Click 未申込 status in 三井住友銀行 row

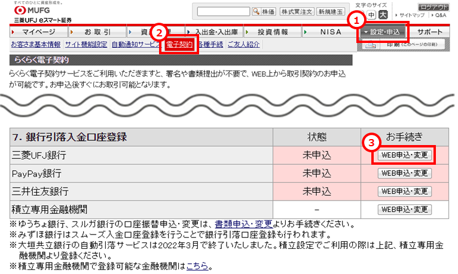tap(317, 191)
